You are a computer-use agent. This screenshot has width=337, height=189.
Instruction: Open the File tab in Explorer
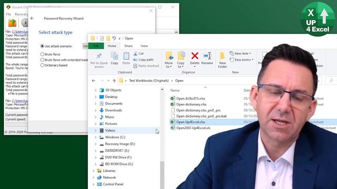96,46
